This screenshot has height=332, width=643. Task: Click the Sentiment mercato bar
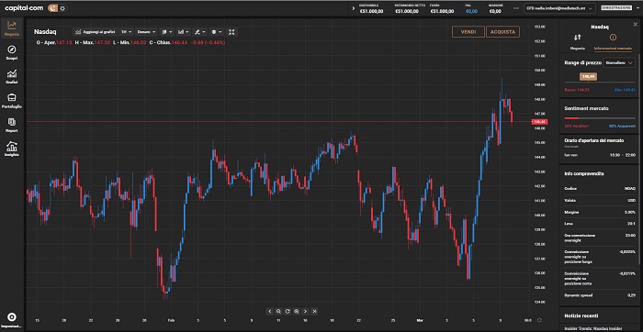tap(600, 118)
